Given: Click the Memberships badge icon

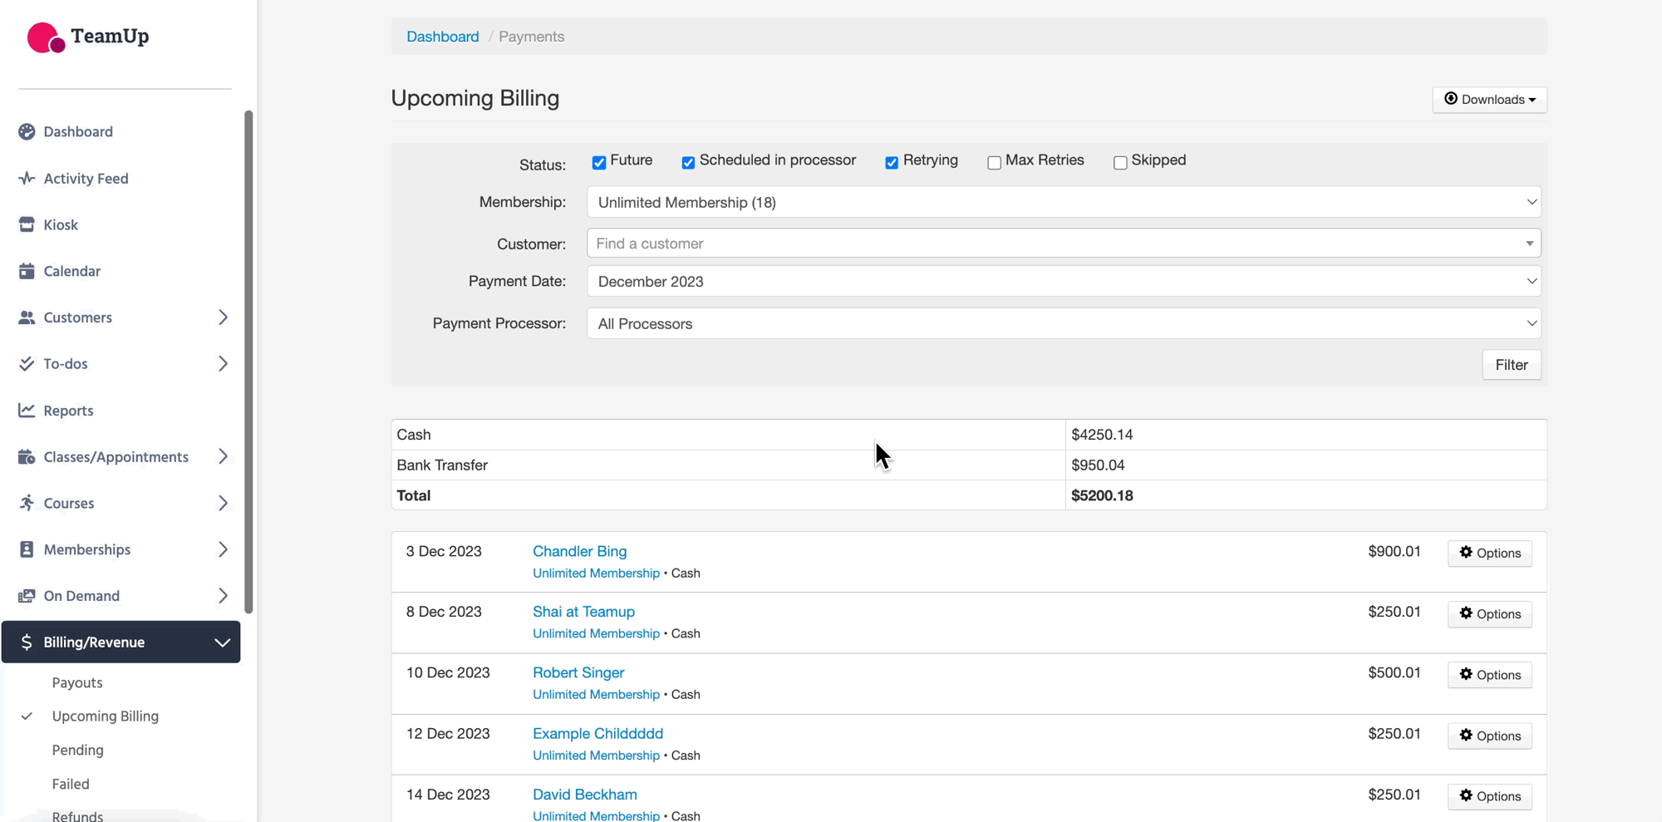Looking at the screenshot, I should coord(27,549).
